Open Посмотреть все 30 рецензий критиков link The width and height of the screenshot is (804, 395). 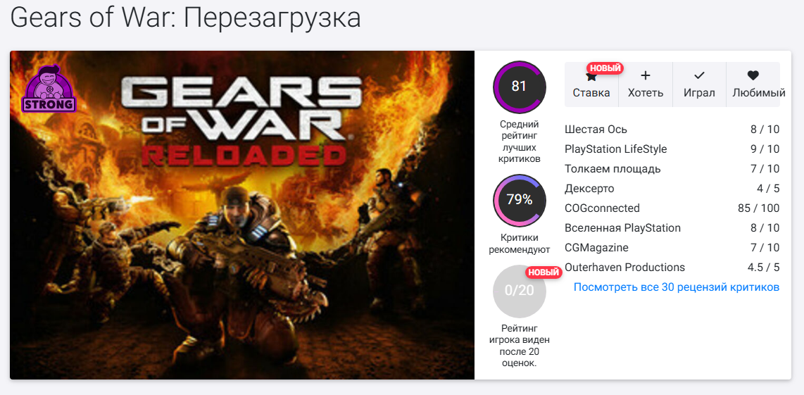(677, 287)
